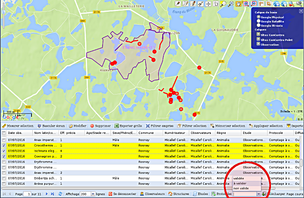Open the lines-per-page Affichage dropdown
304x198 pixels.
[x=92, y=194]
